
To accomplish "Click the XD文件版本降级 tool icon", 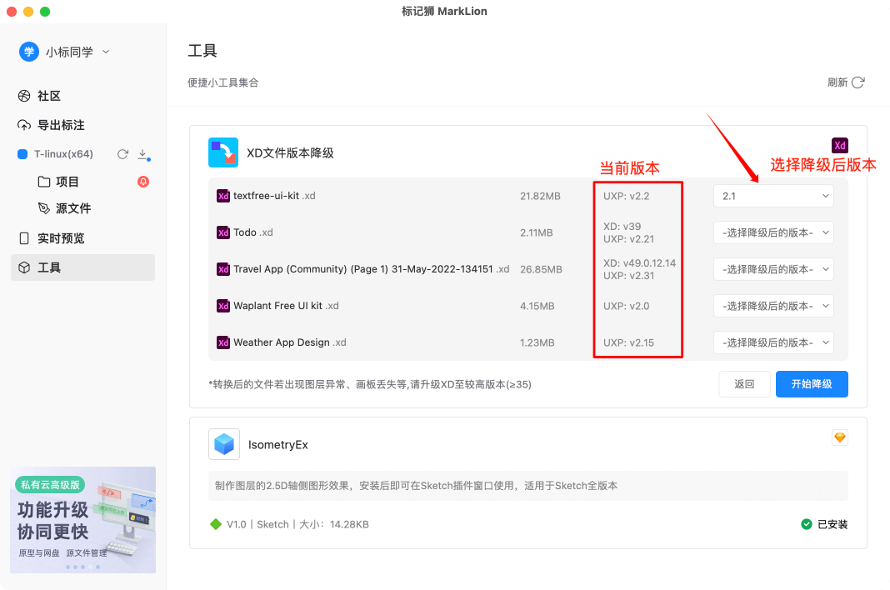I will click(223, 152).
